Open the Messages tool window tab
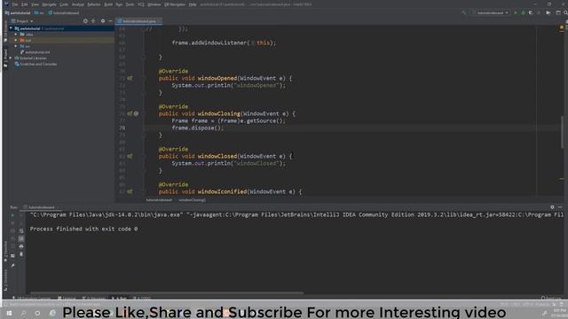 94,299
